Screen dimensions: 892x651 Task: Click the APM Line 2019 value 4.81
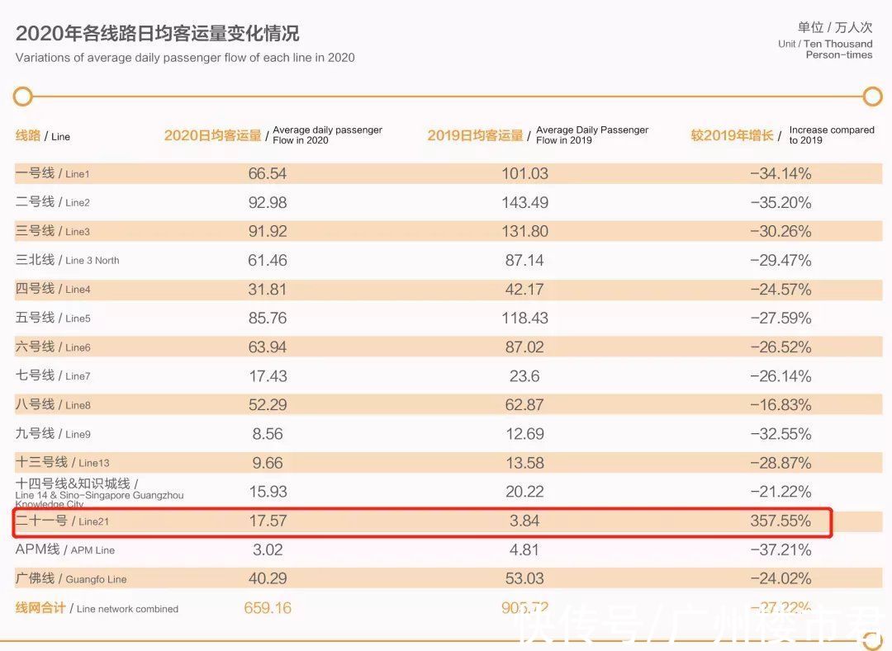tap(524, 550)
